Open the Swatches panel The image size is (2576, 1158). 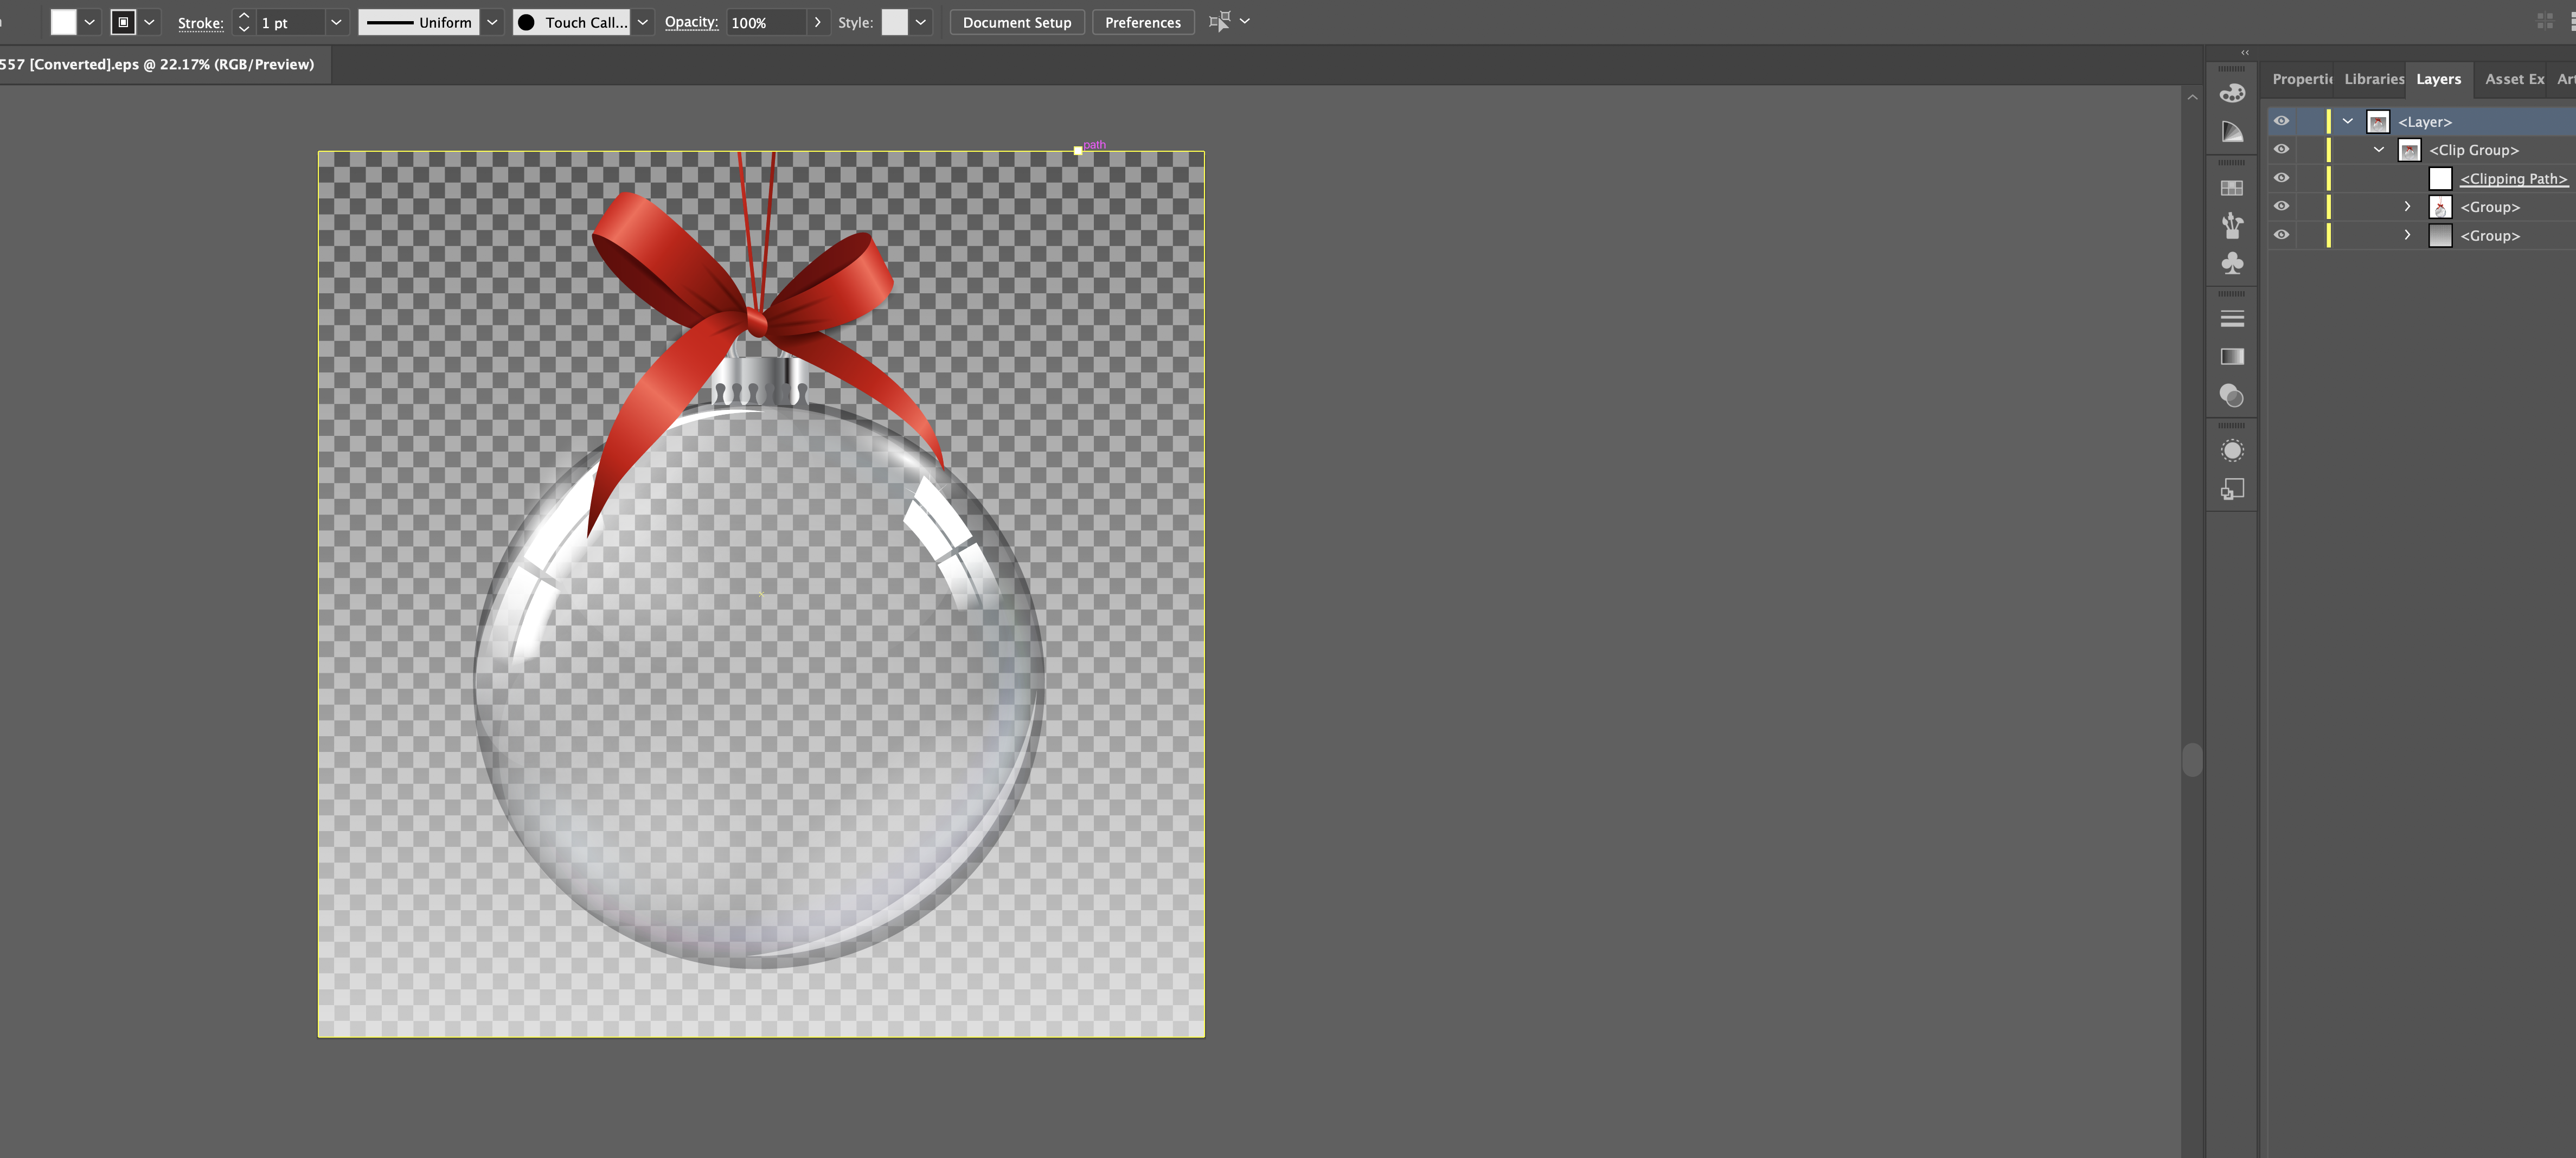pos(2232,187)
